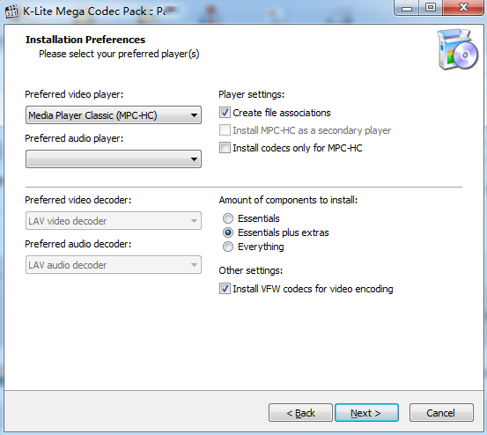The height and width of the screenshot is (435, 487).
Task: Close the K-Lite installer window
Action: click(x=463, y=7)
